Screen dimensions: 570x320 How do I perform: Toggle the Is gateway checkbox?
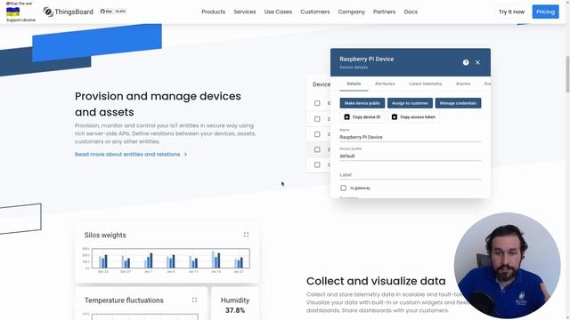[343, 188]
